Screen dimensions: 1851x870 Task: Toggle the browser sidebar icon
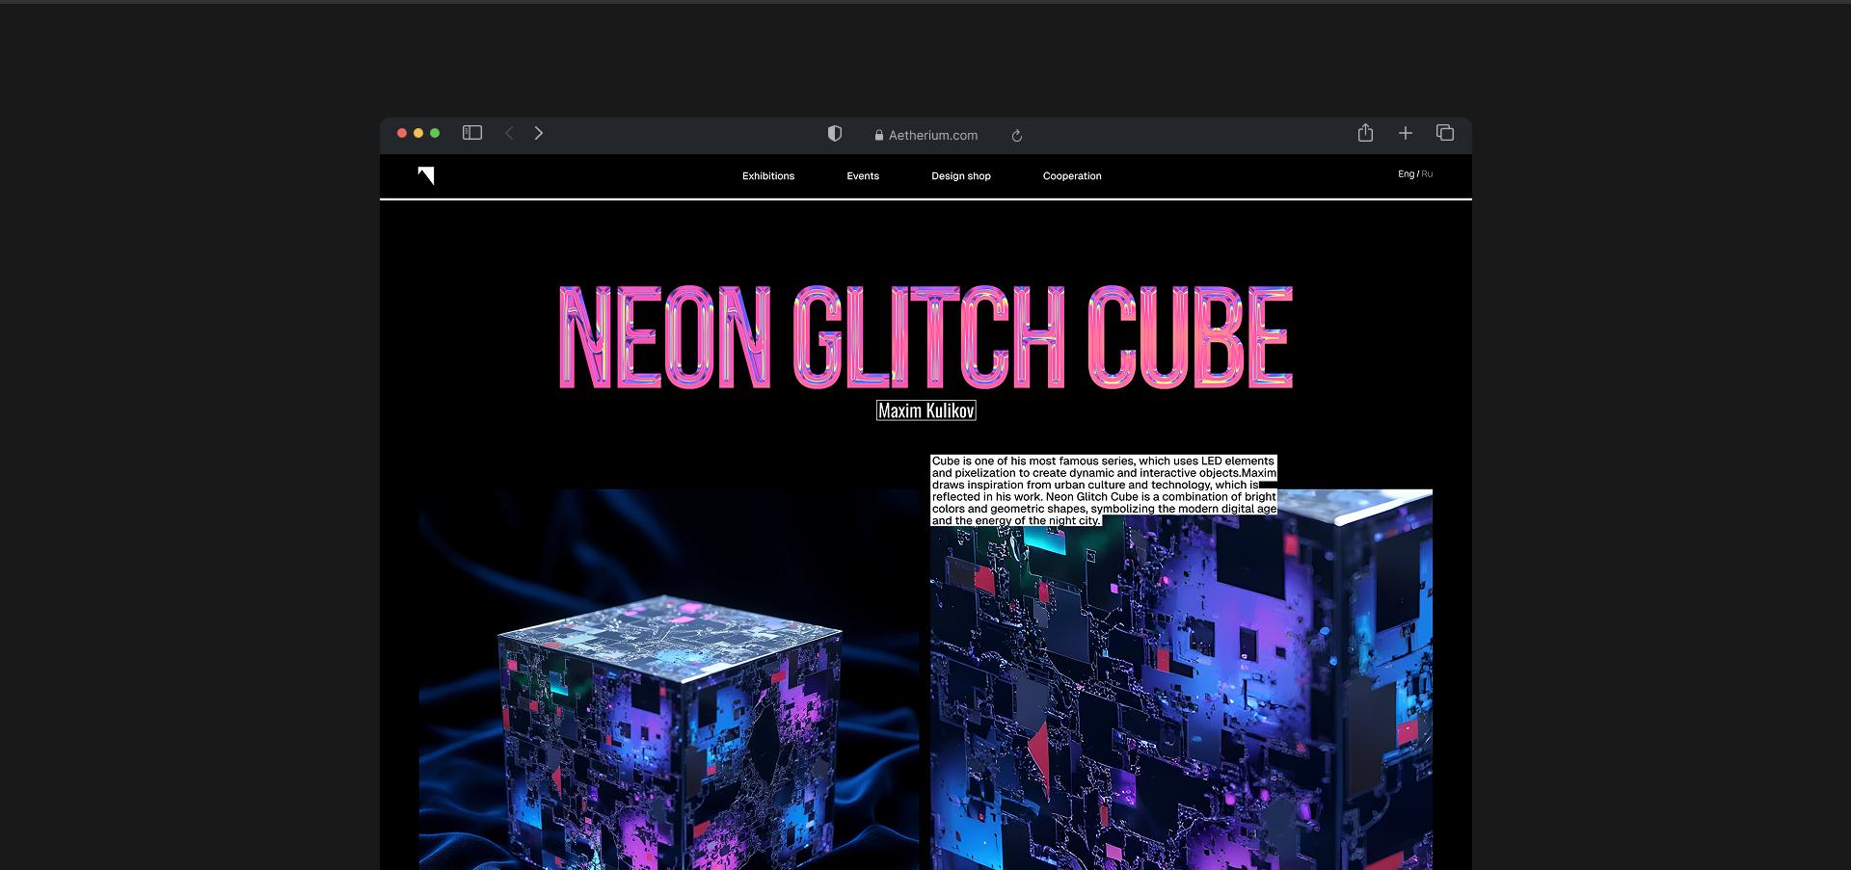click(471, 133)
